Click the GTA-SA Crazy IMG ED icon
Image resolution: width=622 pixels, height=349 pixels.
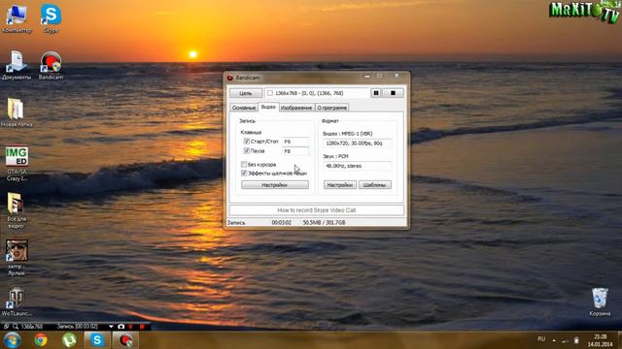[17, 164]
